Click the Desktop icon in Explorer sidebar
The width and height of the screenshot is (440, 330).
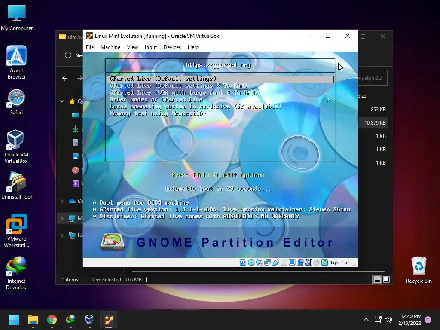click(x=76, y=115)
